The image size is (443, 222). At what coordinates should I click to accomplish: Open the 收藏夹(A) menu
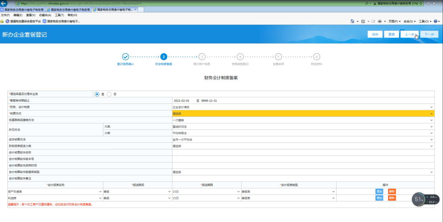click(x=45, y=15)
